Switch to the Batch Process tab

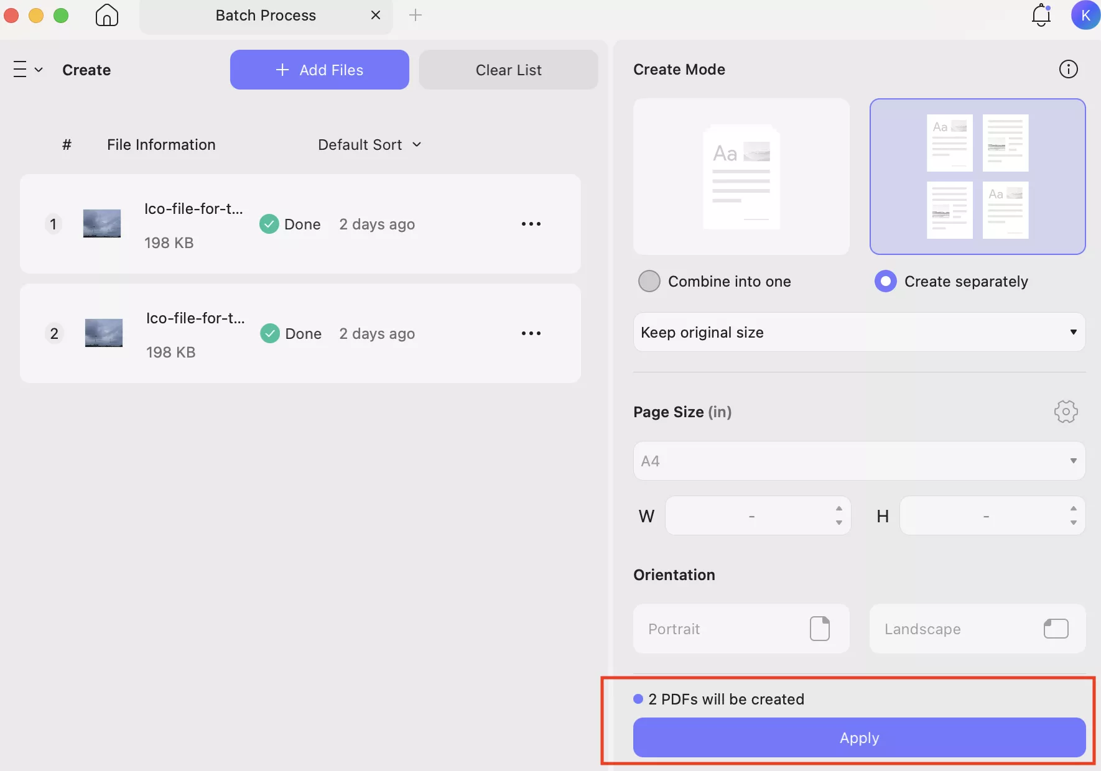click(266, 16)
